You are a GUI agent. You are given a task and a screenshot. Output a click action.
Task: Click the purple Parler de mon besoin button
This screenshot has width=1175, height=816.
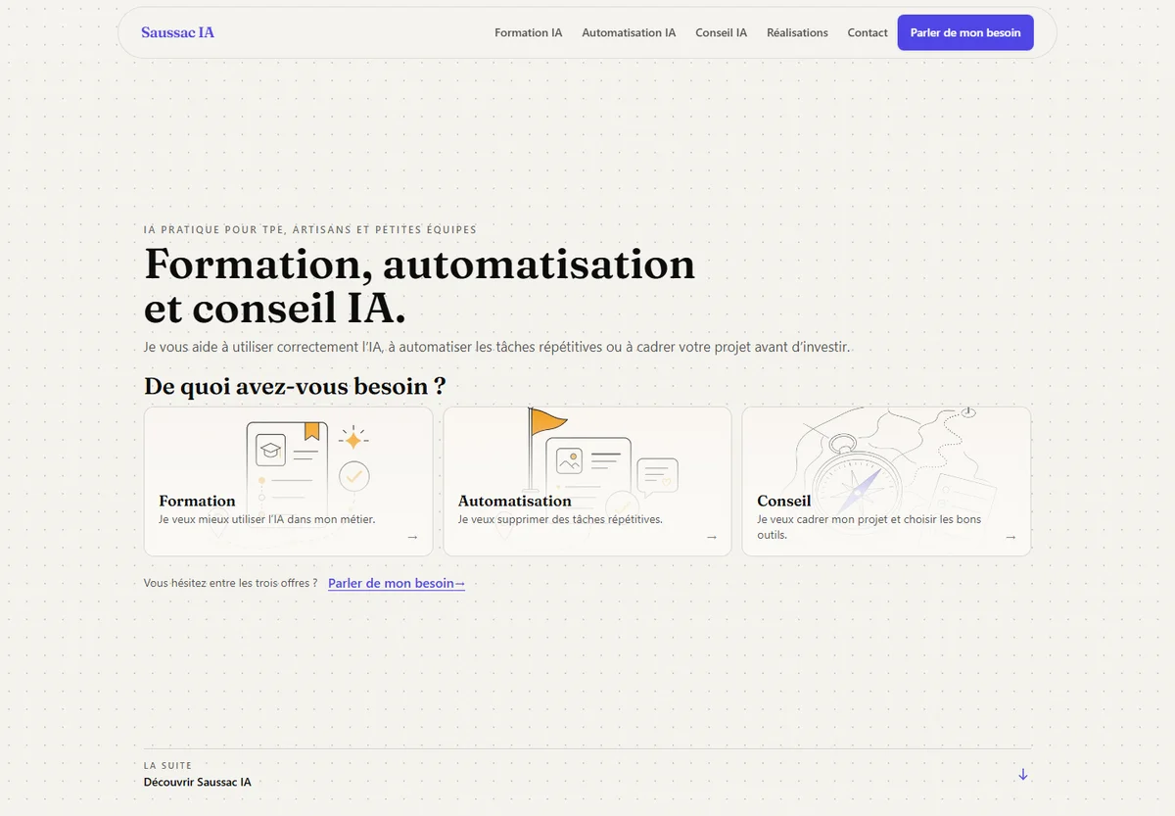[x=965, y=32]
